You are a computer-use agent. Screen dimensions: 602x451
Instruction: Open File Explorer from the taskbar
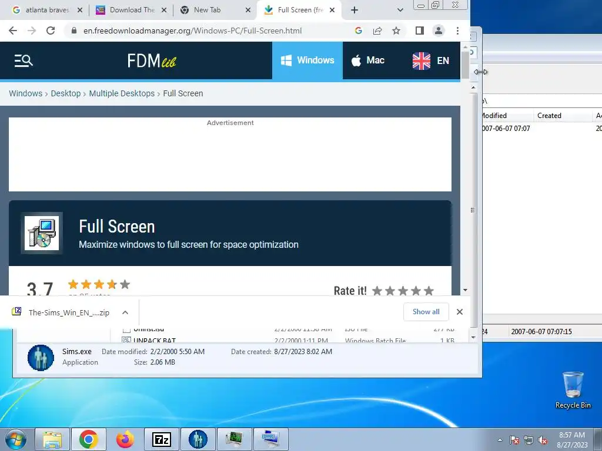tap(52, 439)
